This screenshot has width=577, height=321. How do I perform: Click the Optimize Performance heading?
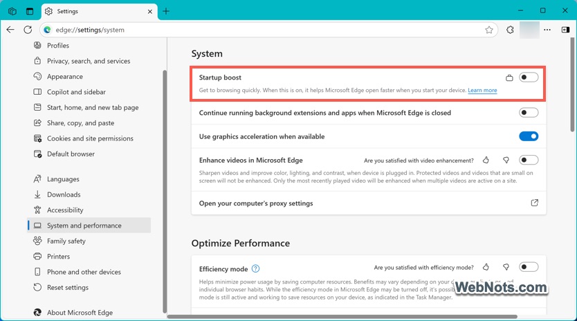point(240,244)
